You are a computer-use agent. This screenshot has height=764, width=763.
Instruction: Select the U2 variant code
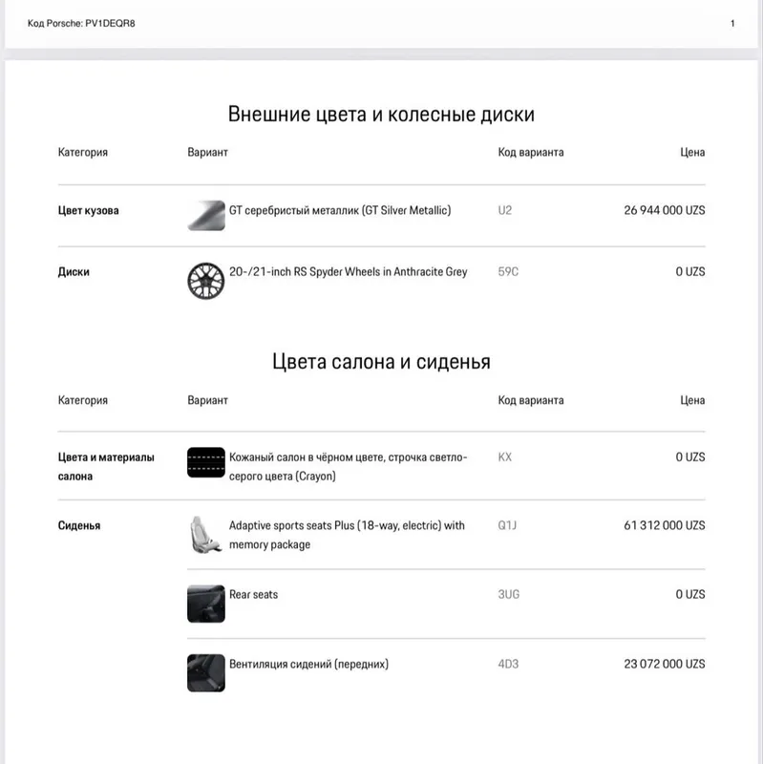pos(505,210)
